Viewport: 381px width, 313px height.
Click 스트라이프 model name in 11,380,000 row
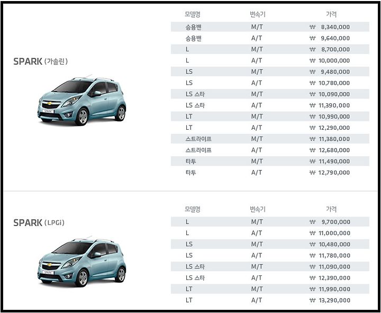(x=198, y=139)
